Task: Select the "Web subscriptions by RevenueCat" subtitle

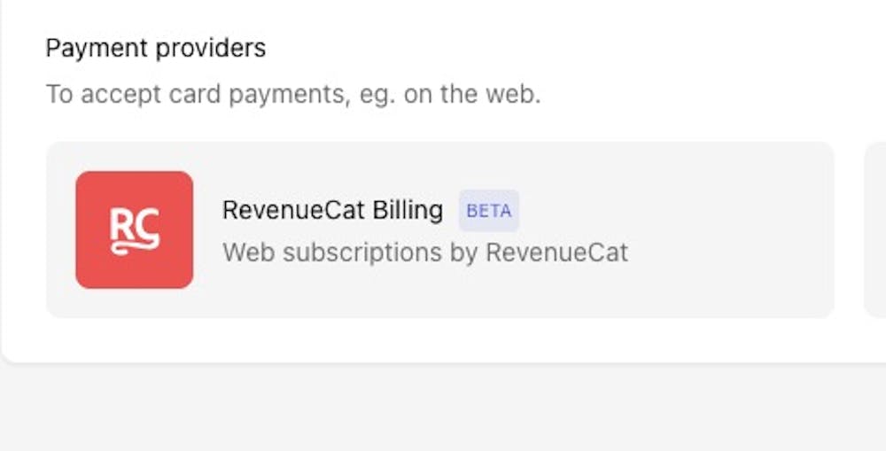Action: (x=424, y=253)
